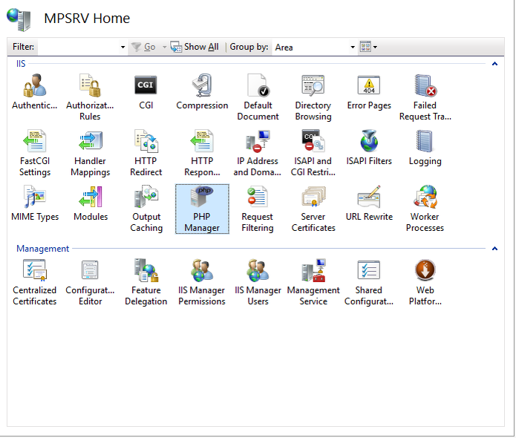Select the PHP Manager icon
Viewport: 516px width, 438px height.
(202, 209)
